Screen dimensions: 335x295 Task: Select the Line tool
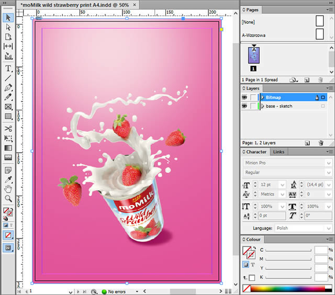(8, 78)
